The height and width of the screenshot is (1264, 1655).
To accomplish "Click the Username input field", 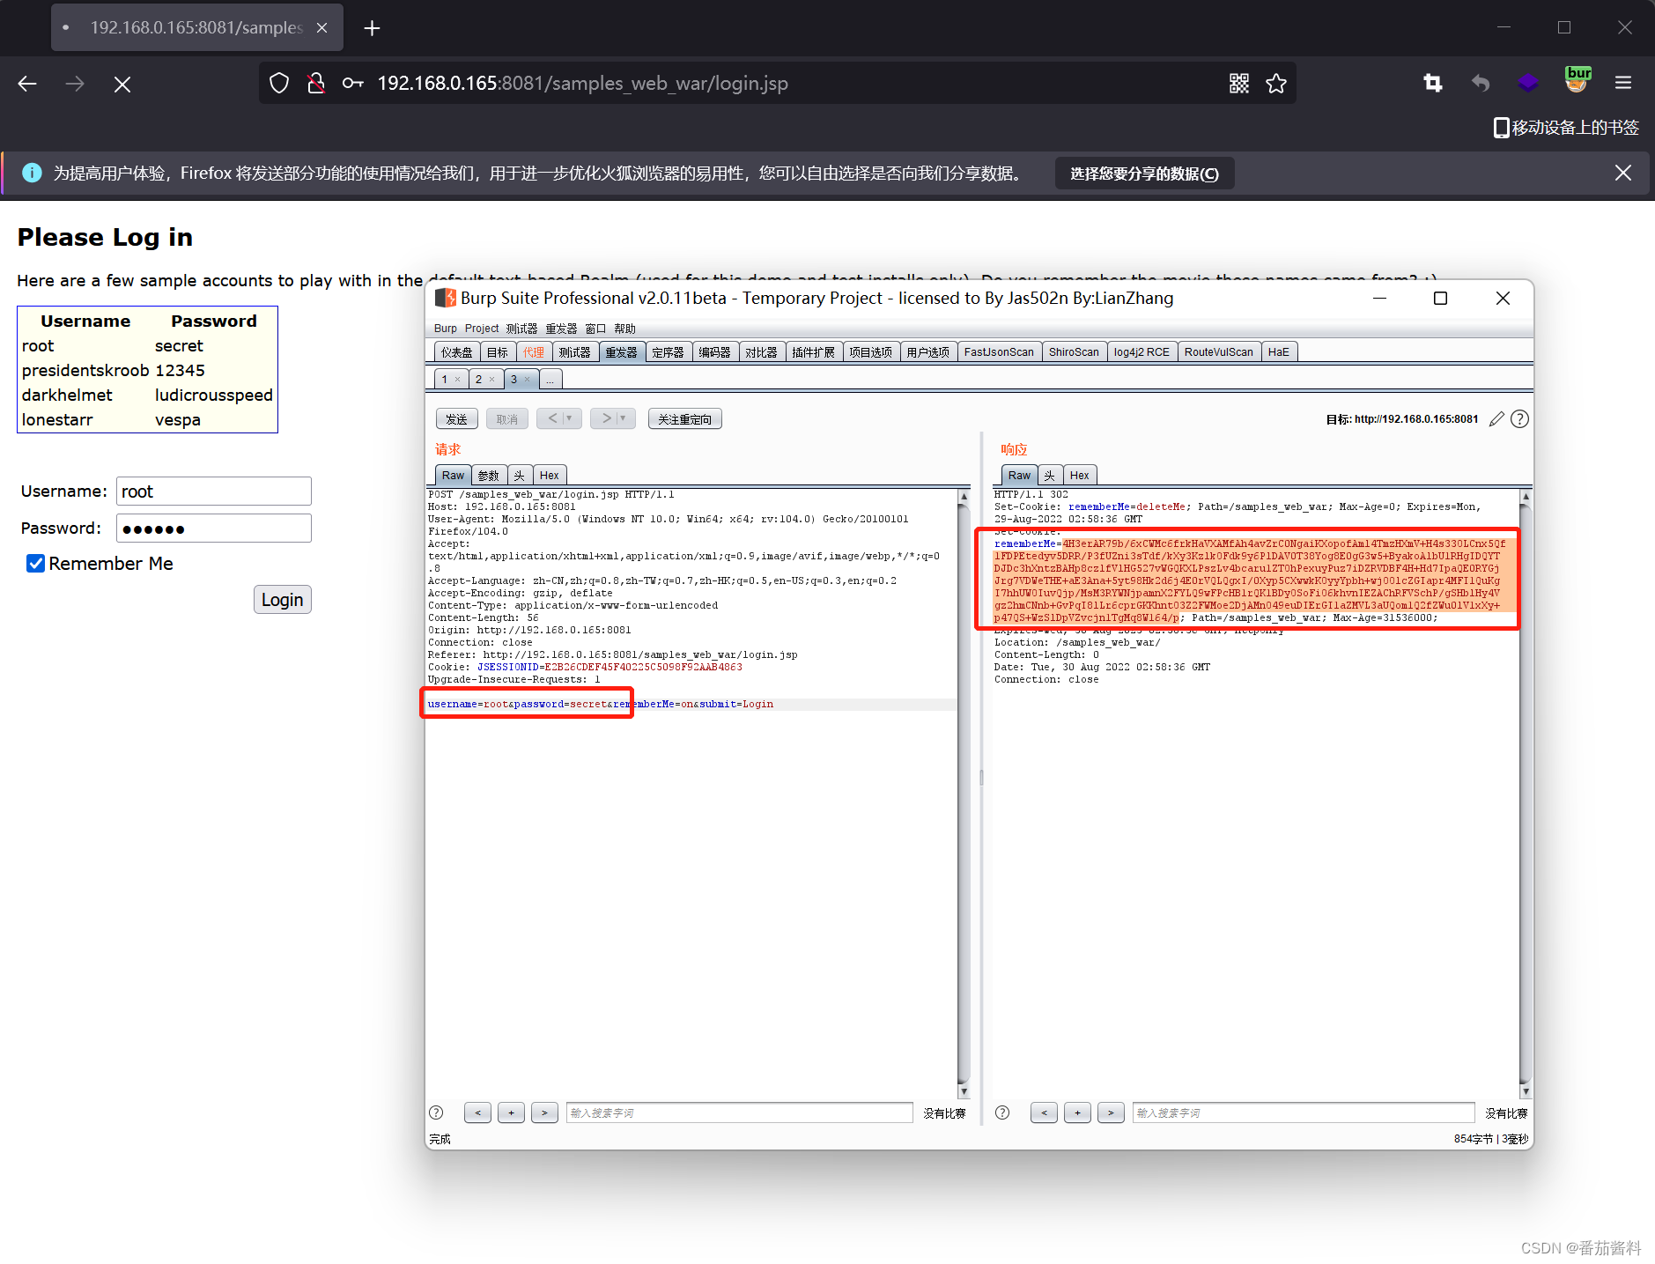I will pyautogui.click(x=214, y=492).
